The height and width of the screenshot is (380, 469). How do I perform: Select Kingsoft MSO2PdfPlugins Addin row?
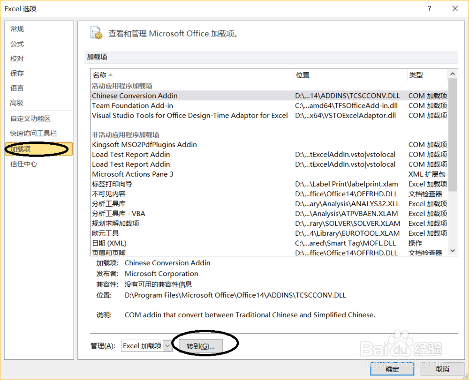pos(269,145)
